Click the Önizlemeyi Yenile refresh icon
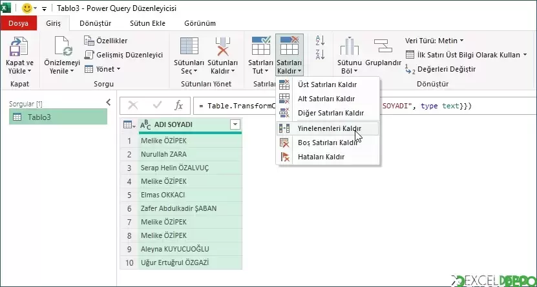537x287 pixels. 63,46
